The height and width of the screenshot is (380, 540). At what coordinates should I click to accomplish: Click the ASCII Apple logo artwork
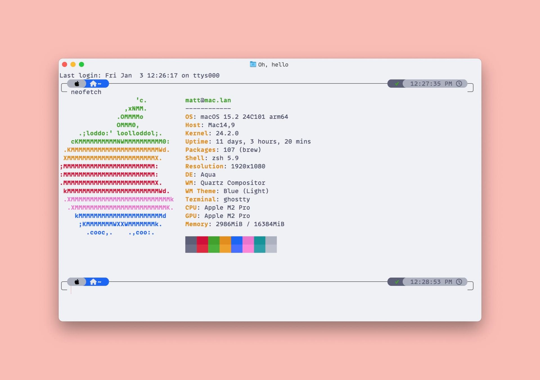(x=118, y=166)
